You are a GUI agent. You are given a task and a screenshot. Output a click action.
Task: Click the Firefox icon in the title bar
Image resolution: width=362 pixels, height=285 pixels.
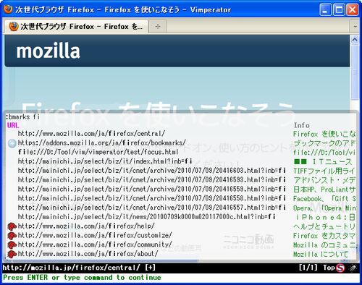pyautogui.click(x=8, y=9)
